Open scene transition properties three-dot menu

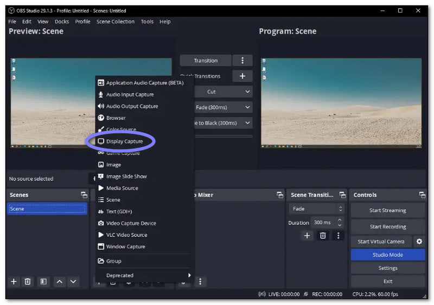(x=338, y=236)
